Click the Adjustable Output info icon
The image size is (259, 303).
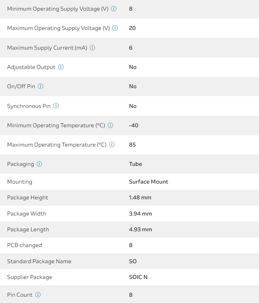[x=61, y=67]
